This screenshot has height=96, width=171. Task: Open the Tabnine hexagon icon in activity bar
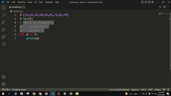pos(3,44)
